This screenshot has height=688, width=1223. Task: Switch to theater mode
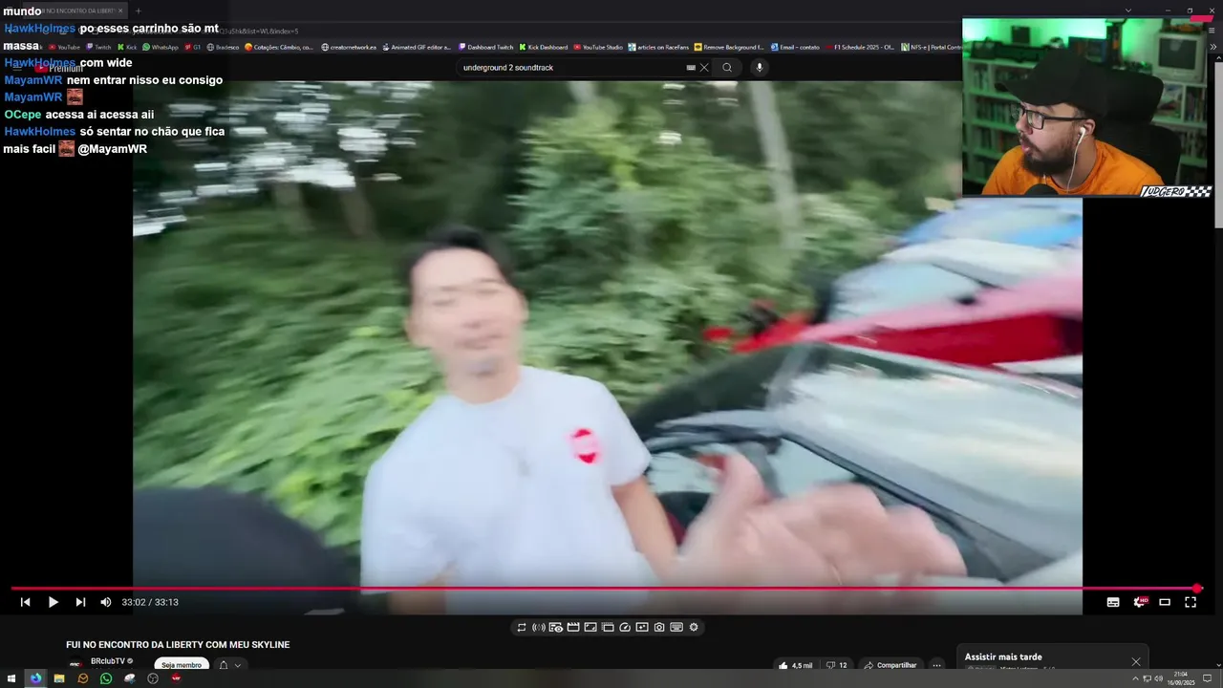[x=1165, y=602]
